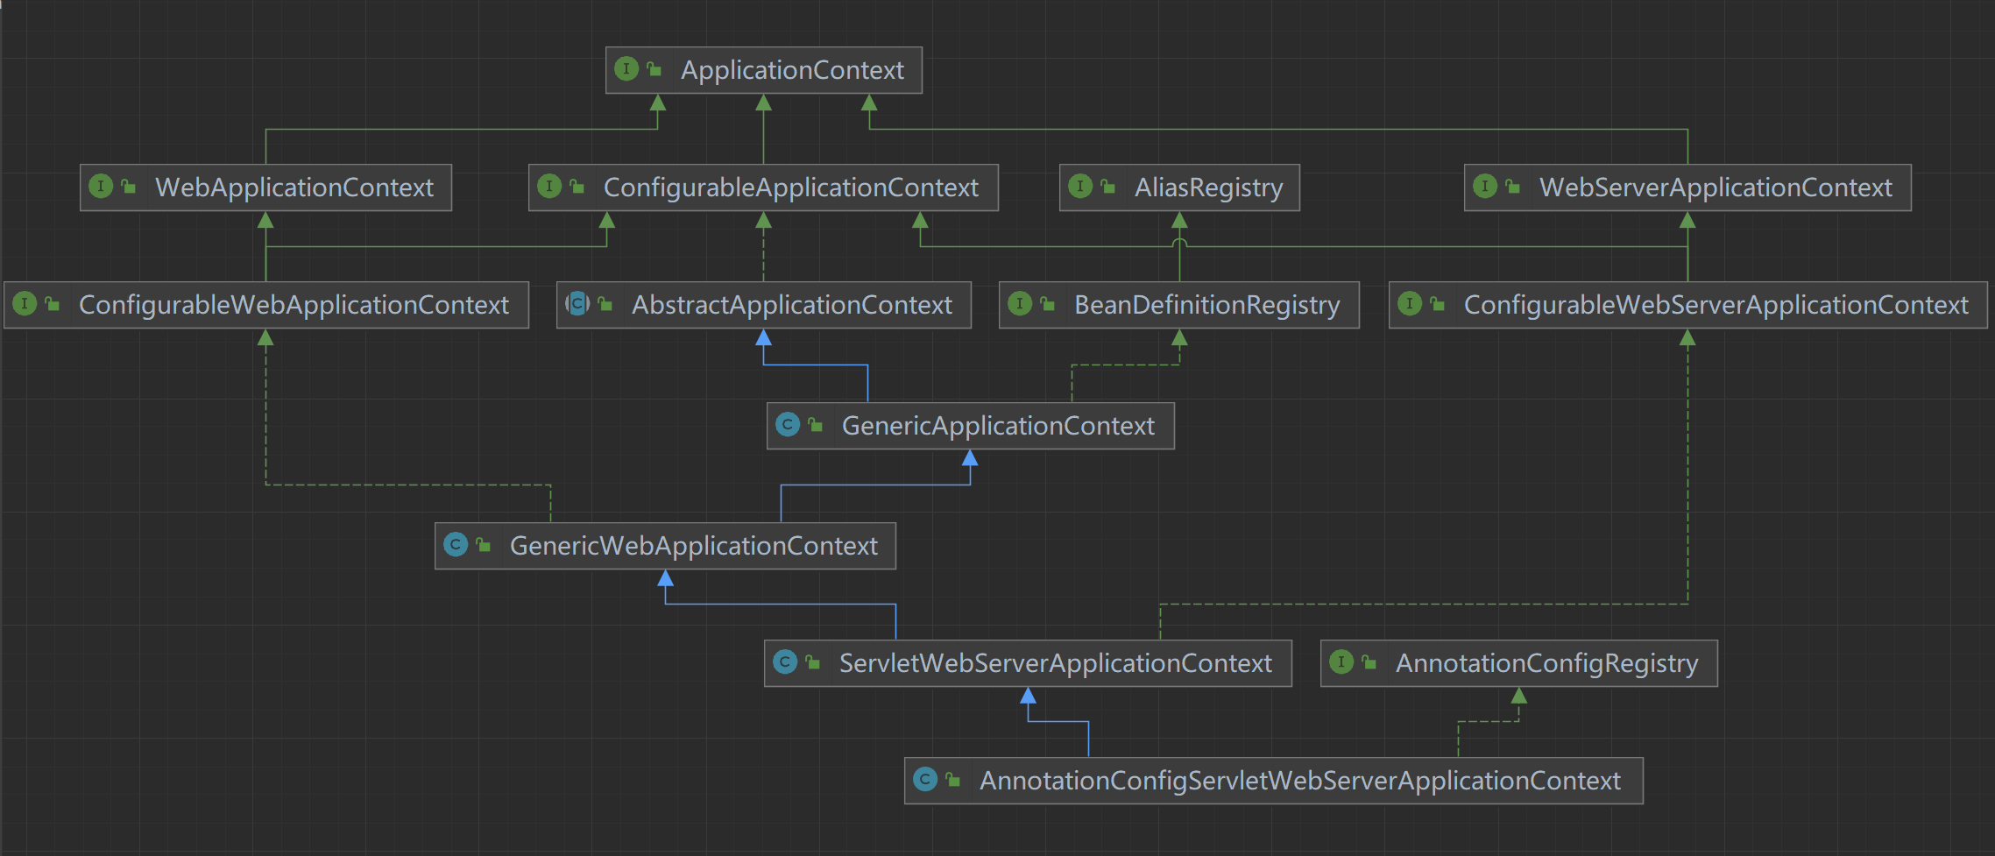Click the class icon beside GenericApplicationContext

[788, 424]
